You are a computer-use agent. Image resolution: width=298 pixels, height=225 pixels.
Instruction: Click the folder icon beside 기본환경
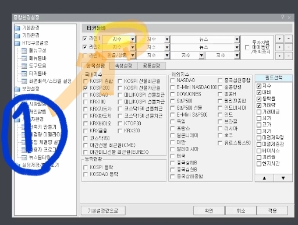[17, 28]
